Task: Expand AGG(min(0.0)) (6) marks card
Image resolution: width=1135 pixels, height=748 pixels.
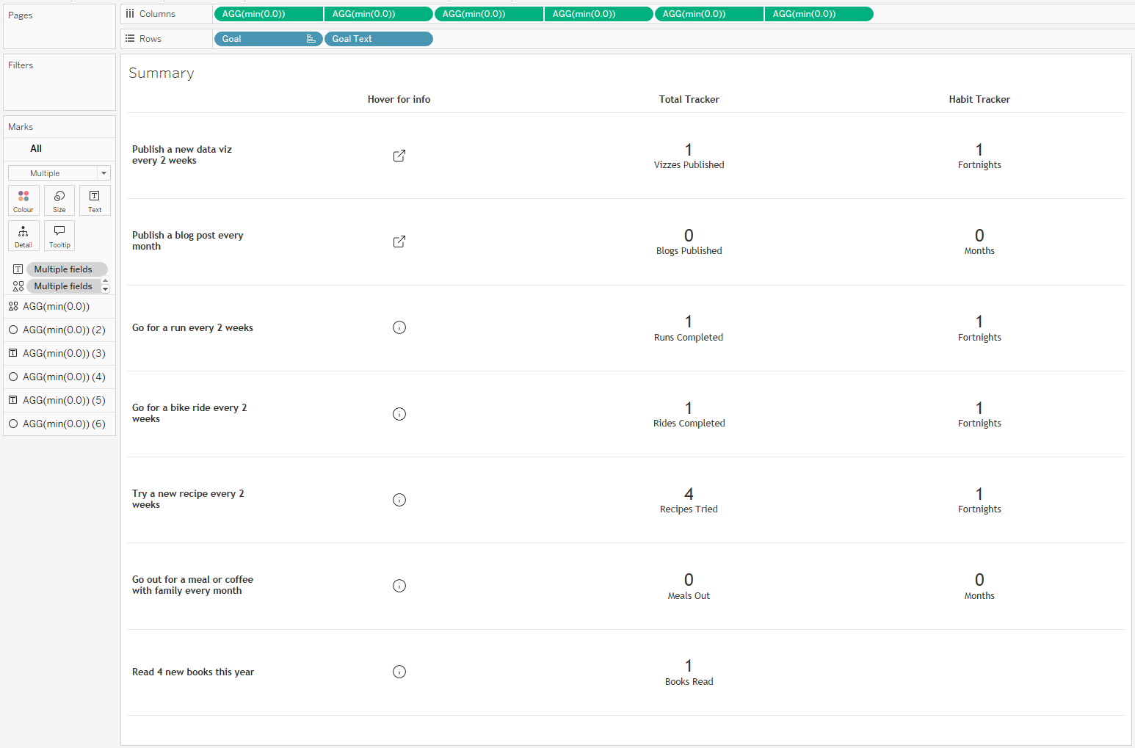Action: [x=59, y=424]
